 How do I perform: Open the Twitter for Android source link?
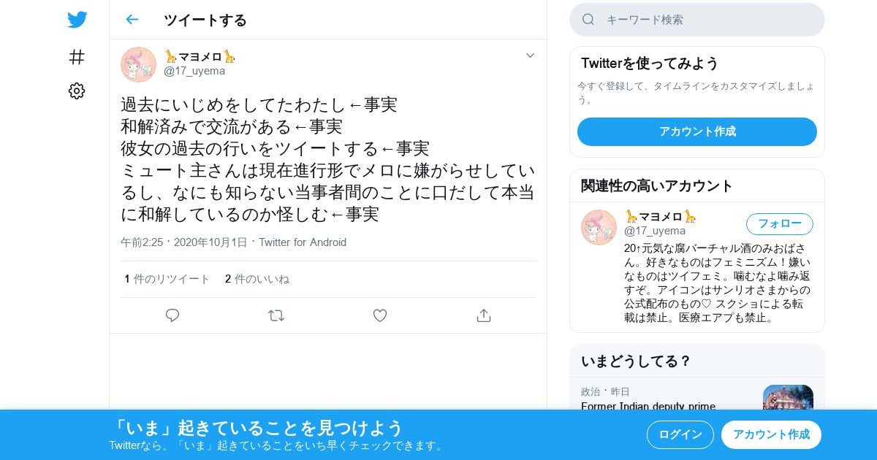[303, 242]
